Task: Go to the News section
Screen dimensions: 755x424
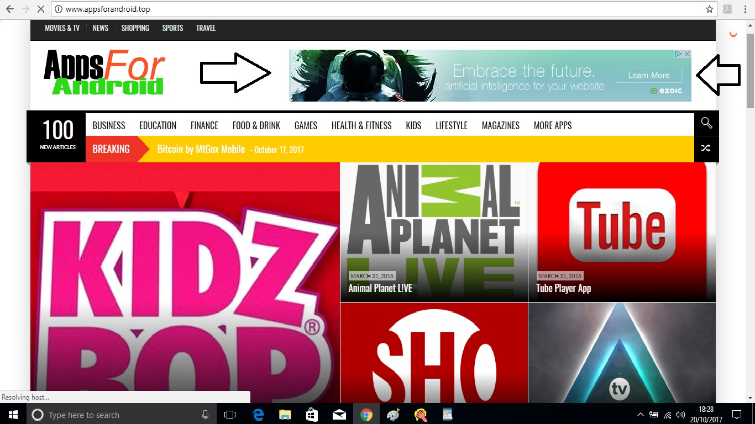Action: (x=101, y=28)
